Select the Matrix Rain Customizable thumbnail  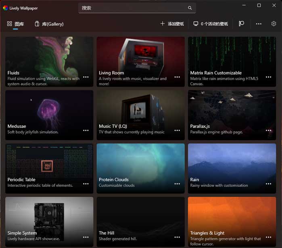pyautogui.click(x=232, y=62)
